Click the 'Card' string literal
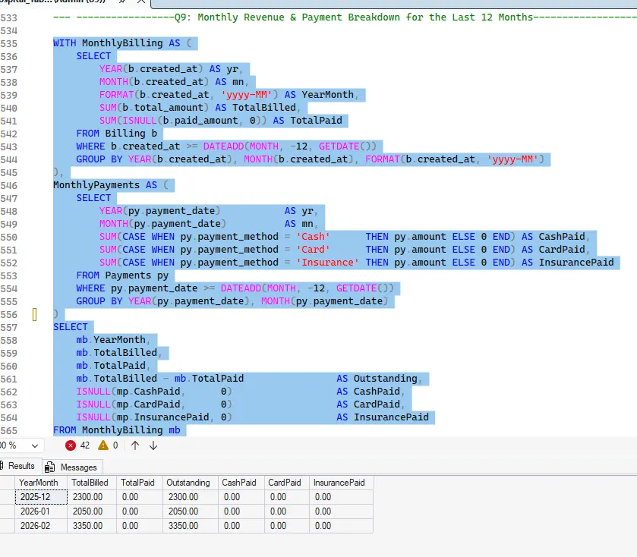The image size is (637, 557). coord(313,250)
